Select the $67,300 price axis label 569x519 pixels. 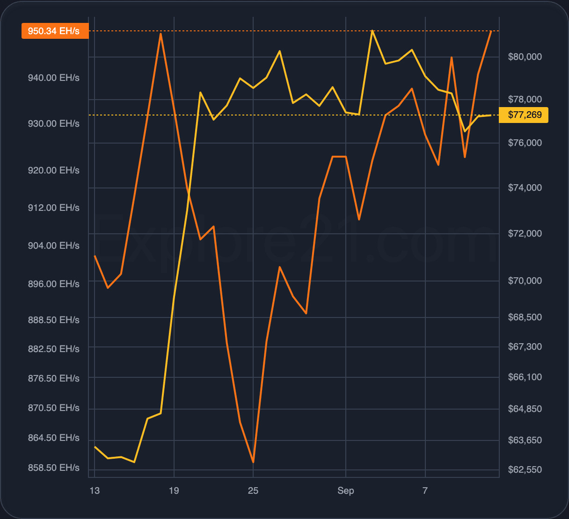pyautogui.click(x=525, y=347)
